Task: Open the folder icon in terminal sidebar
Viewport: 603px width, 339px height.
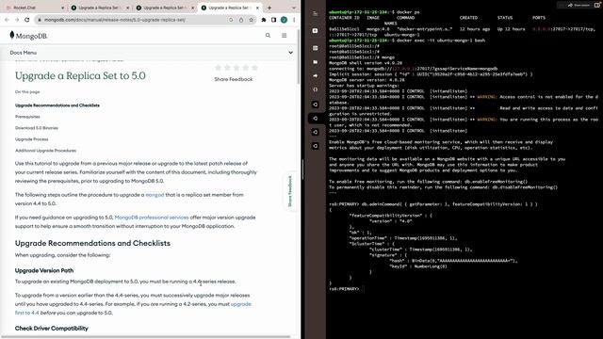Action: coord(316,62)
